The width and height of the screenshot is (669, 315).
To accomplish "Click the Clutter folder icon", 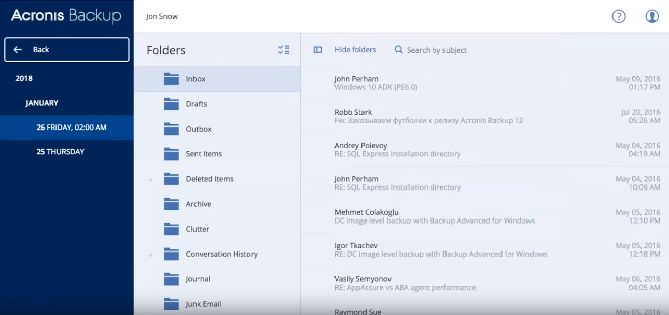I will [172, 229].
